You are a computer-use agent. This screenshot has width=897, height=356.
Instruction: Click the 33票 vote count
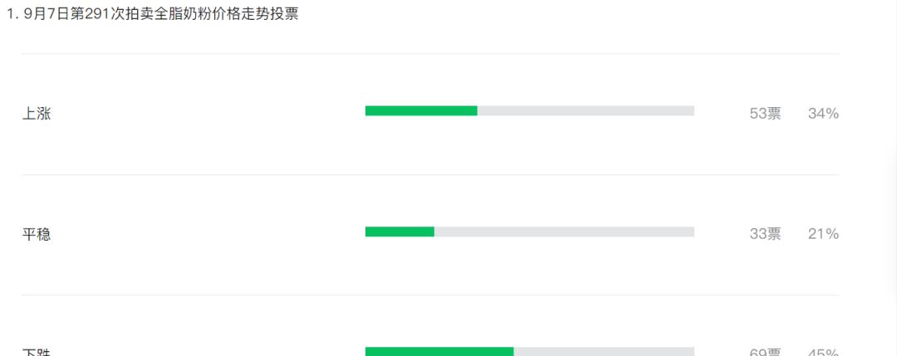(x=766, y=234)
